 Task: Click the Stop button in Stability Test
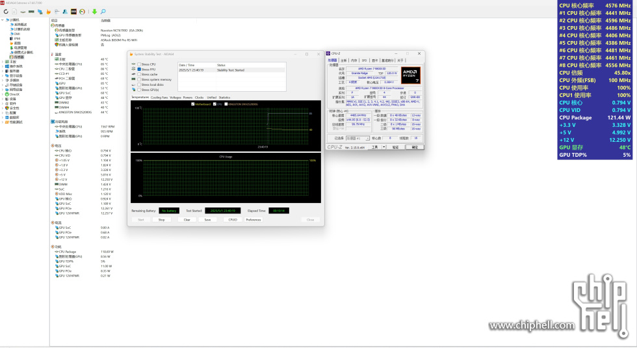click(x=162, y=220)
